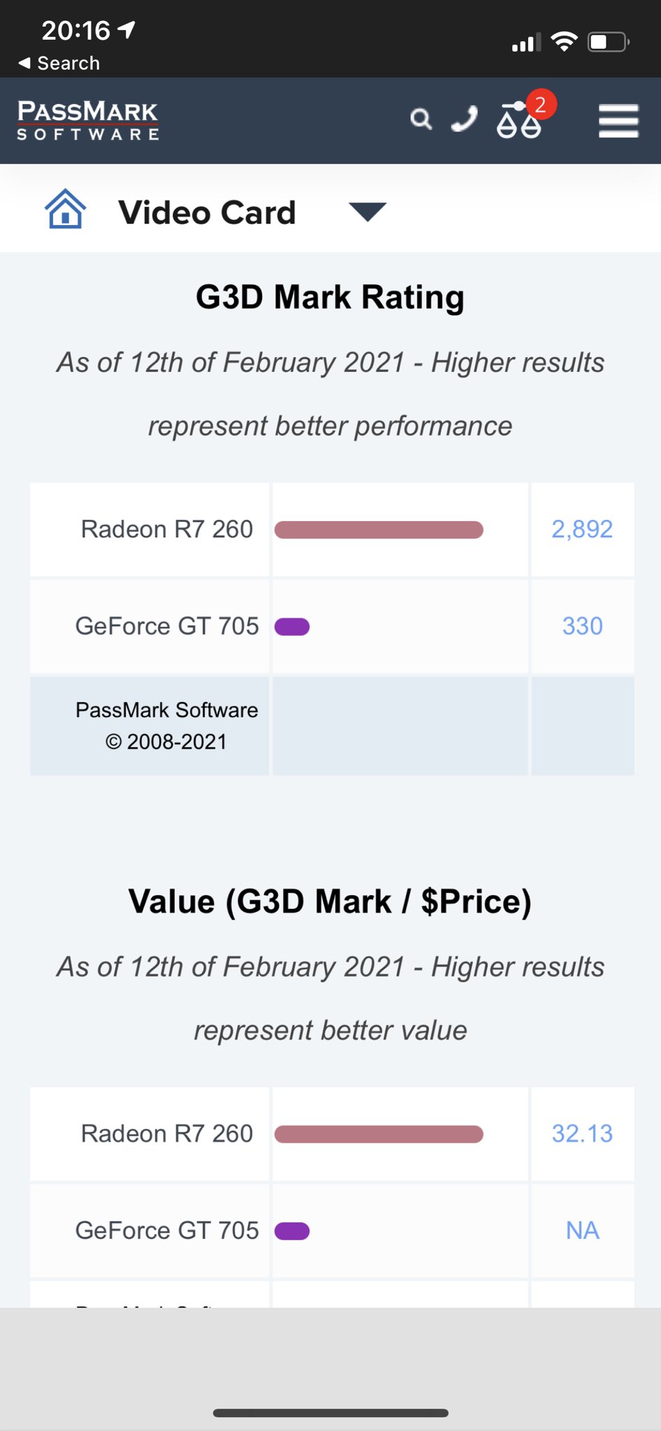The width and height of the screenshot is (661, 1431).
Task: Tap the Radeon R7 260 G3D rating bar
Action: [379, 530]
